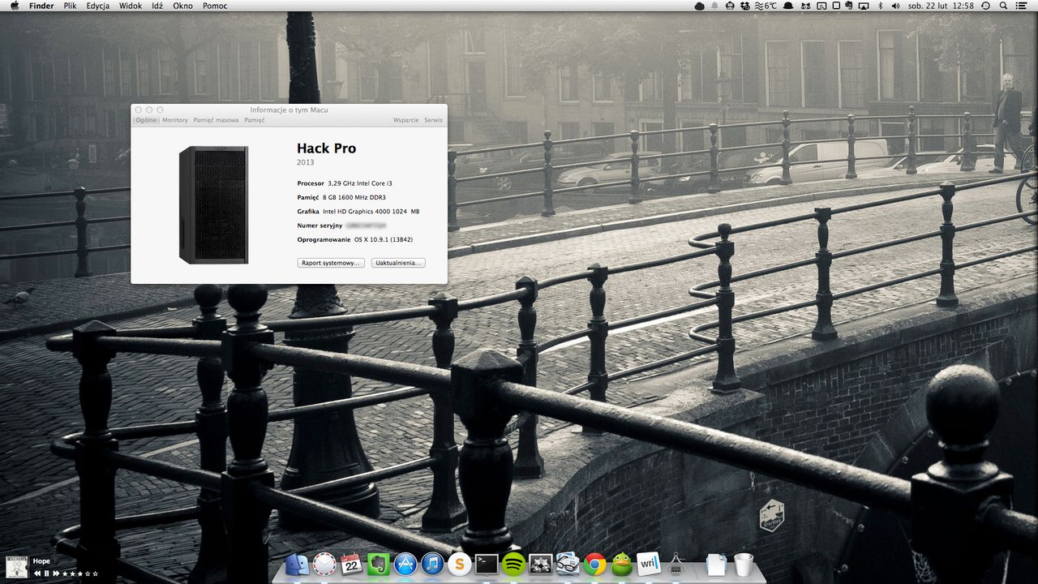Launch Evernote from the dock
1038x584 pixels.
[x=378, y=564]
